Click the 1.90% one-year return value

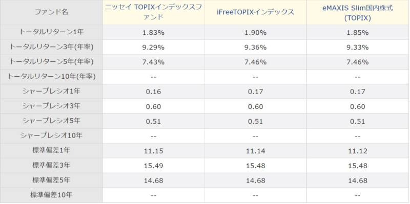255,33
